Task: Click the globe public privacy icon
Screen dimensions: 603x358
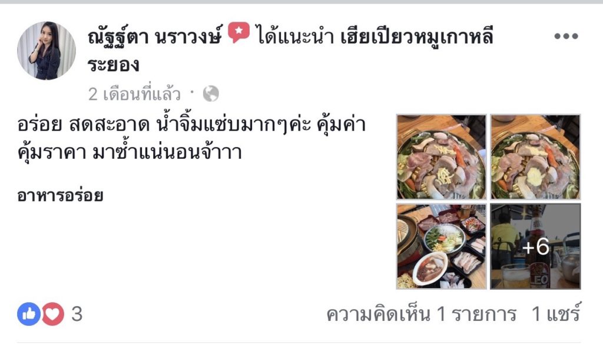Action: click(211, 94)
